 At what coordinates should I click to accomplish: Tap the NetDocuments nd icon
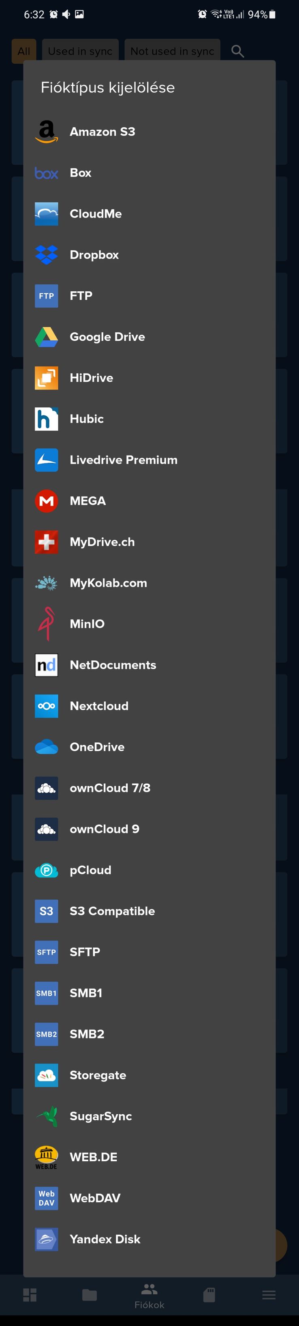(x=46, y=665)
